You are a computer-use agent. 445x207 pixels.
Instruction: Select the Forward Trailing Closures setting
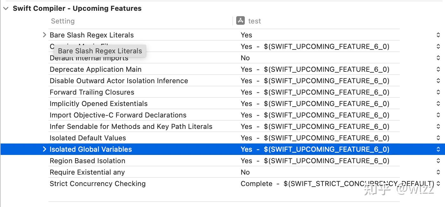tap(92, 92)
